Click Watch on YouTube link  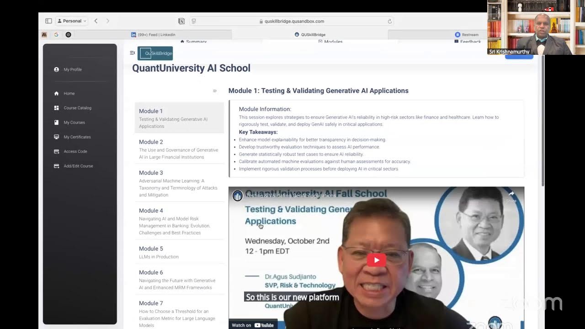pos(253,325)
